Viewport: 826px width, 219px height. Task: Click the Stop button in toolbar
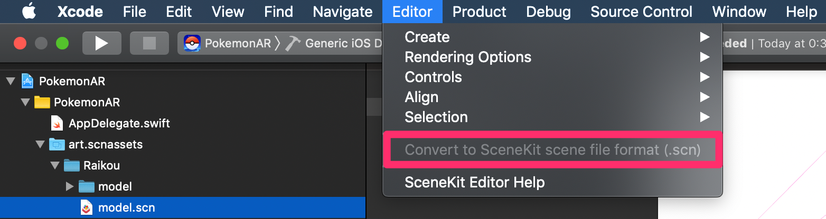click(x=149, y=43)
